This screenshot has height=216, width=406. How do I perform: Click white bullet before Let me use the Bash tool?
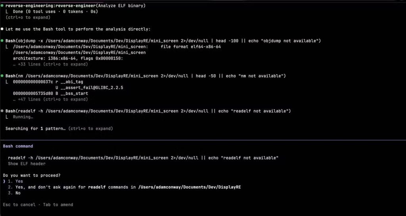tap(2, 29)
